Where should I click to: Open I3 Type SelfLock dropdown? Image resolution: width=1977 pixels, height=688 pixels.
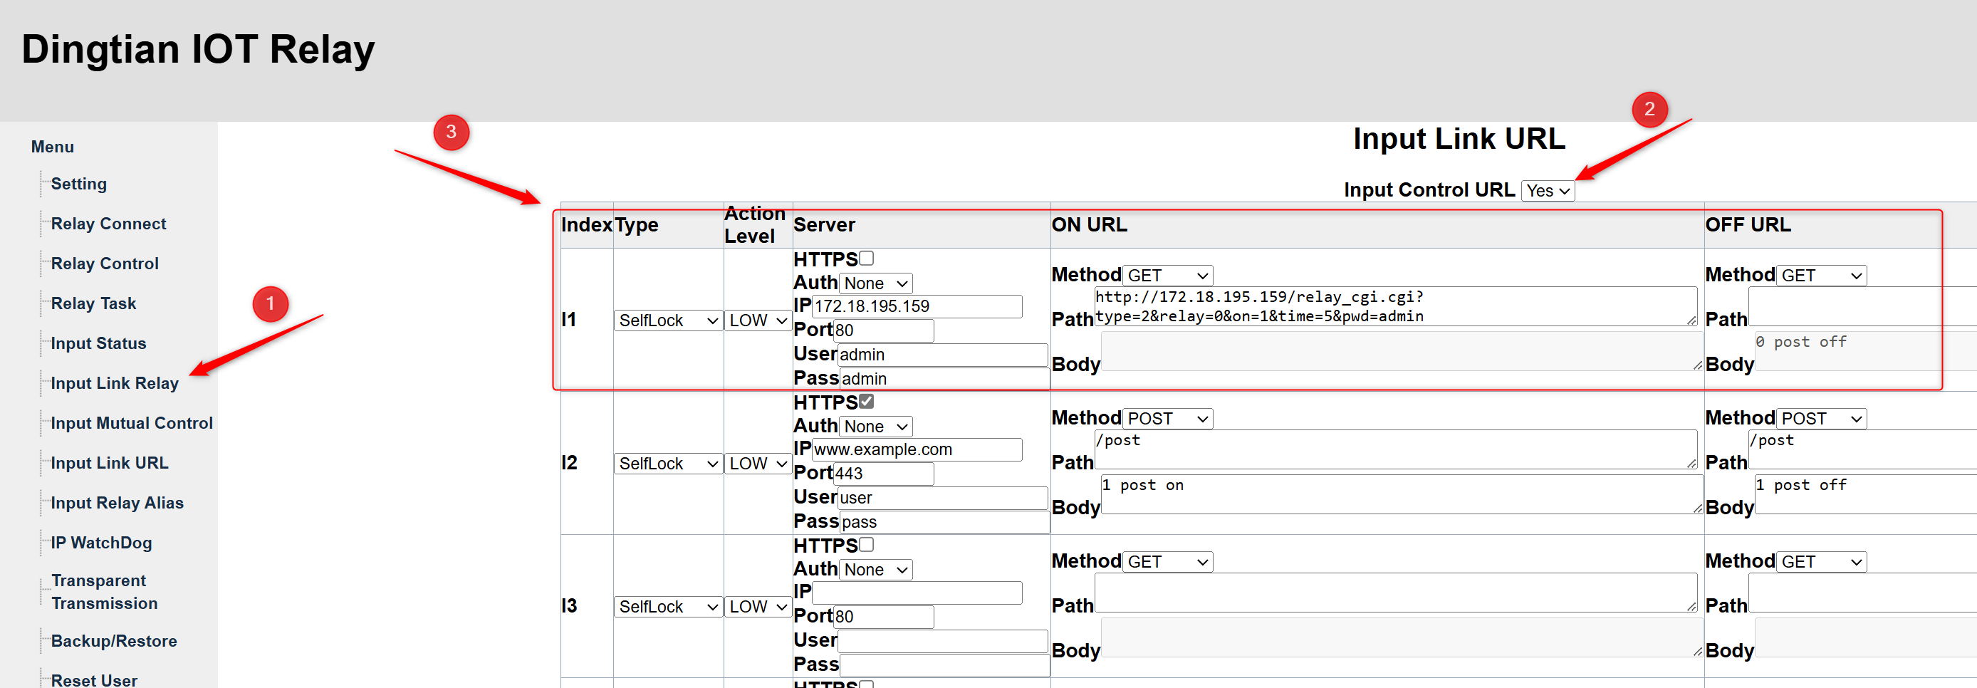669,607
